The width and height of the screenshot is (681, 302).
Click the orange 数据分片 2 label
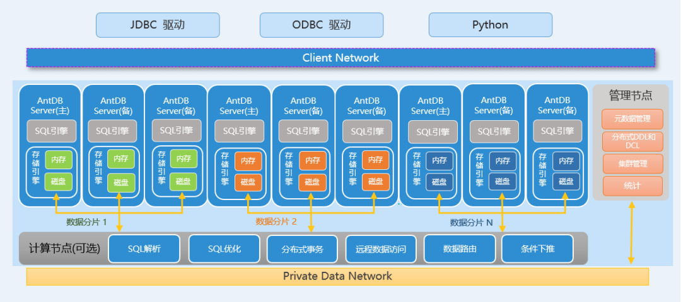(x=276, y=221)
